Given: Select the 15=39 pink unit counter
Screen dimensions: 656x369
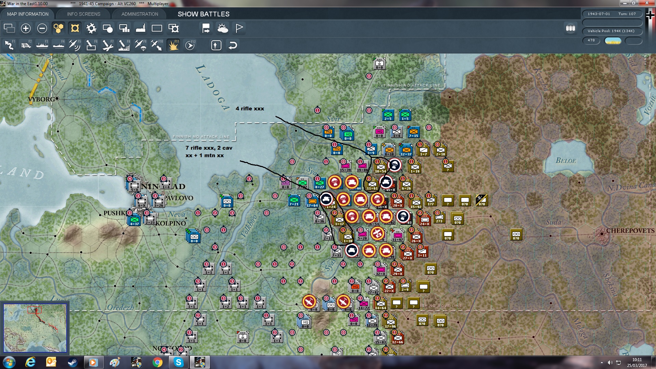Looking at the screenshot, I should [345, 166].
